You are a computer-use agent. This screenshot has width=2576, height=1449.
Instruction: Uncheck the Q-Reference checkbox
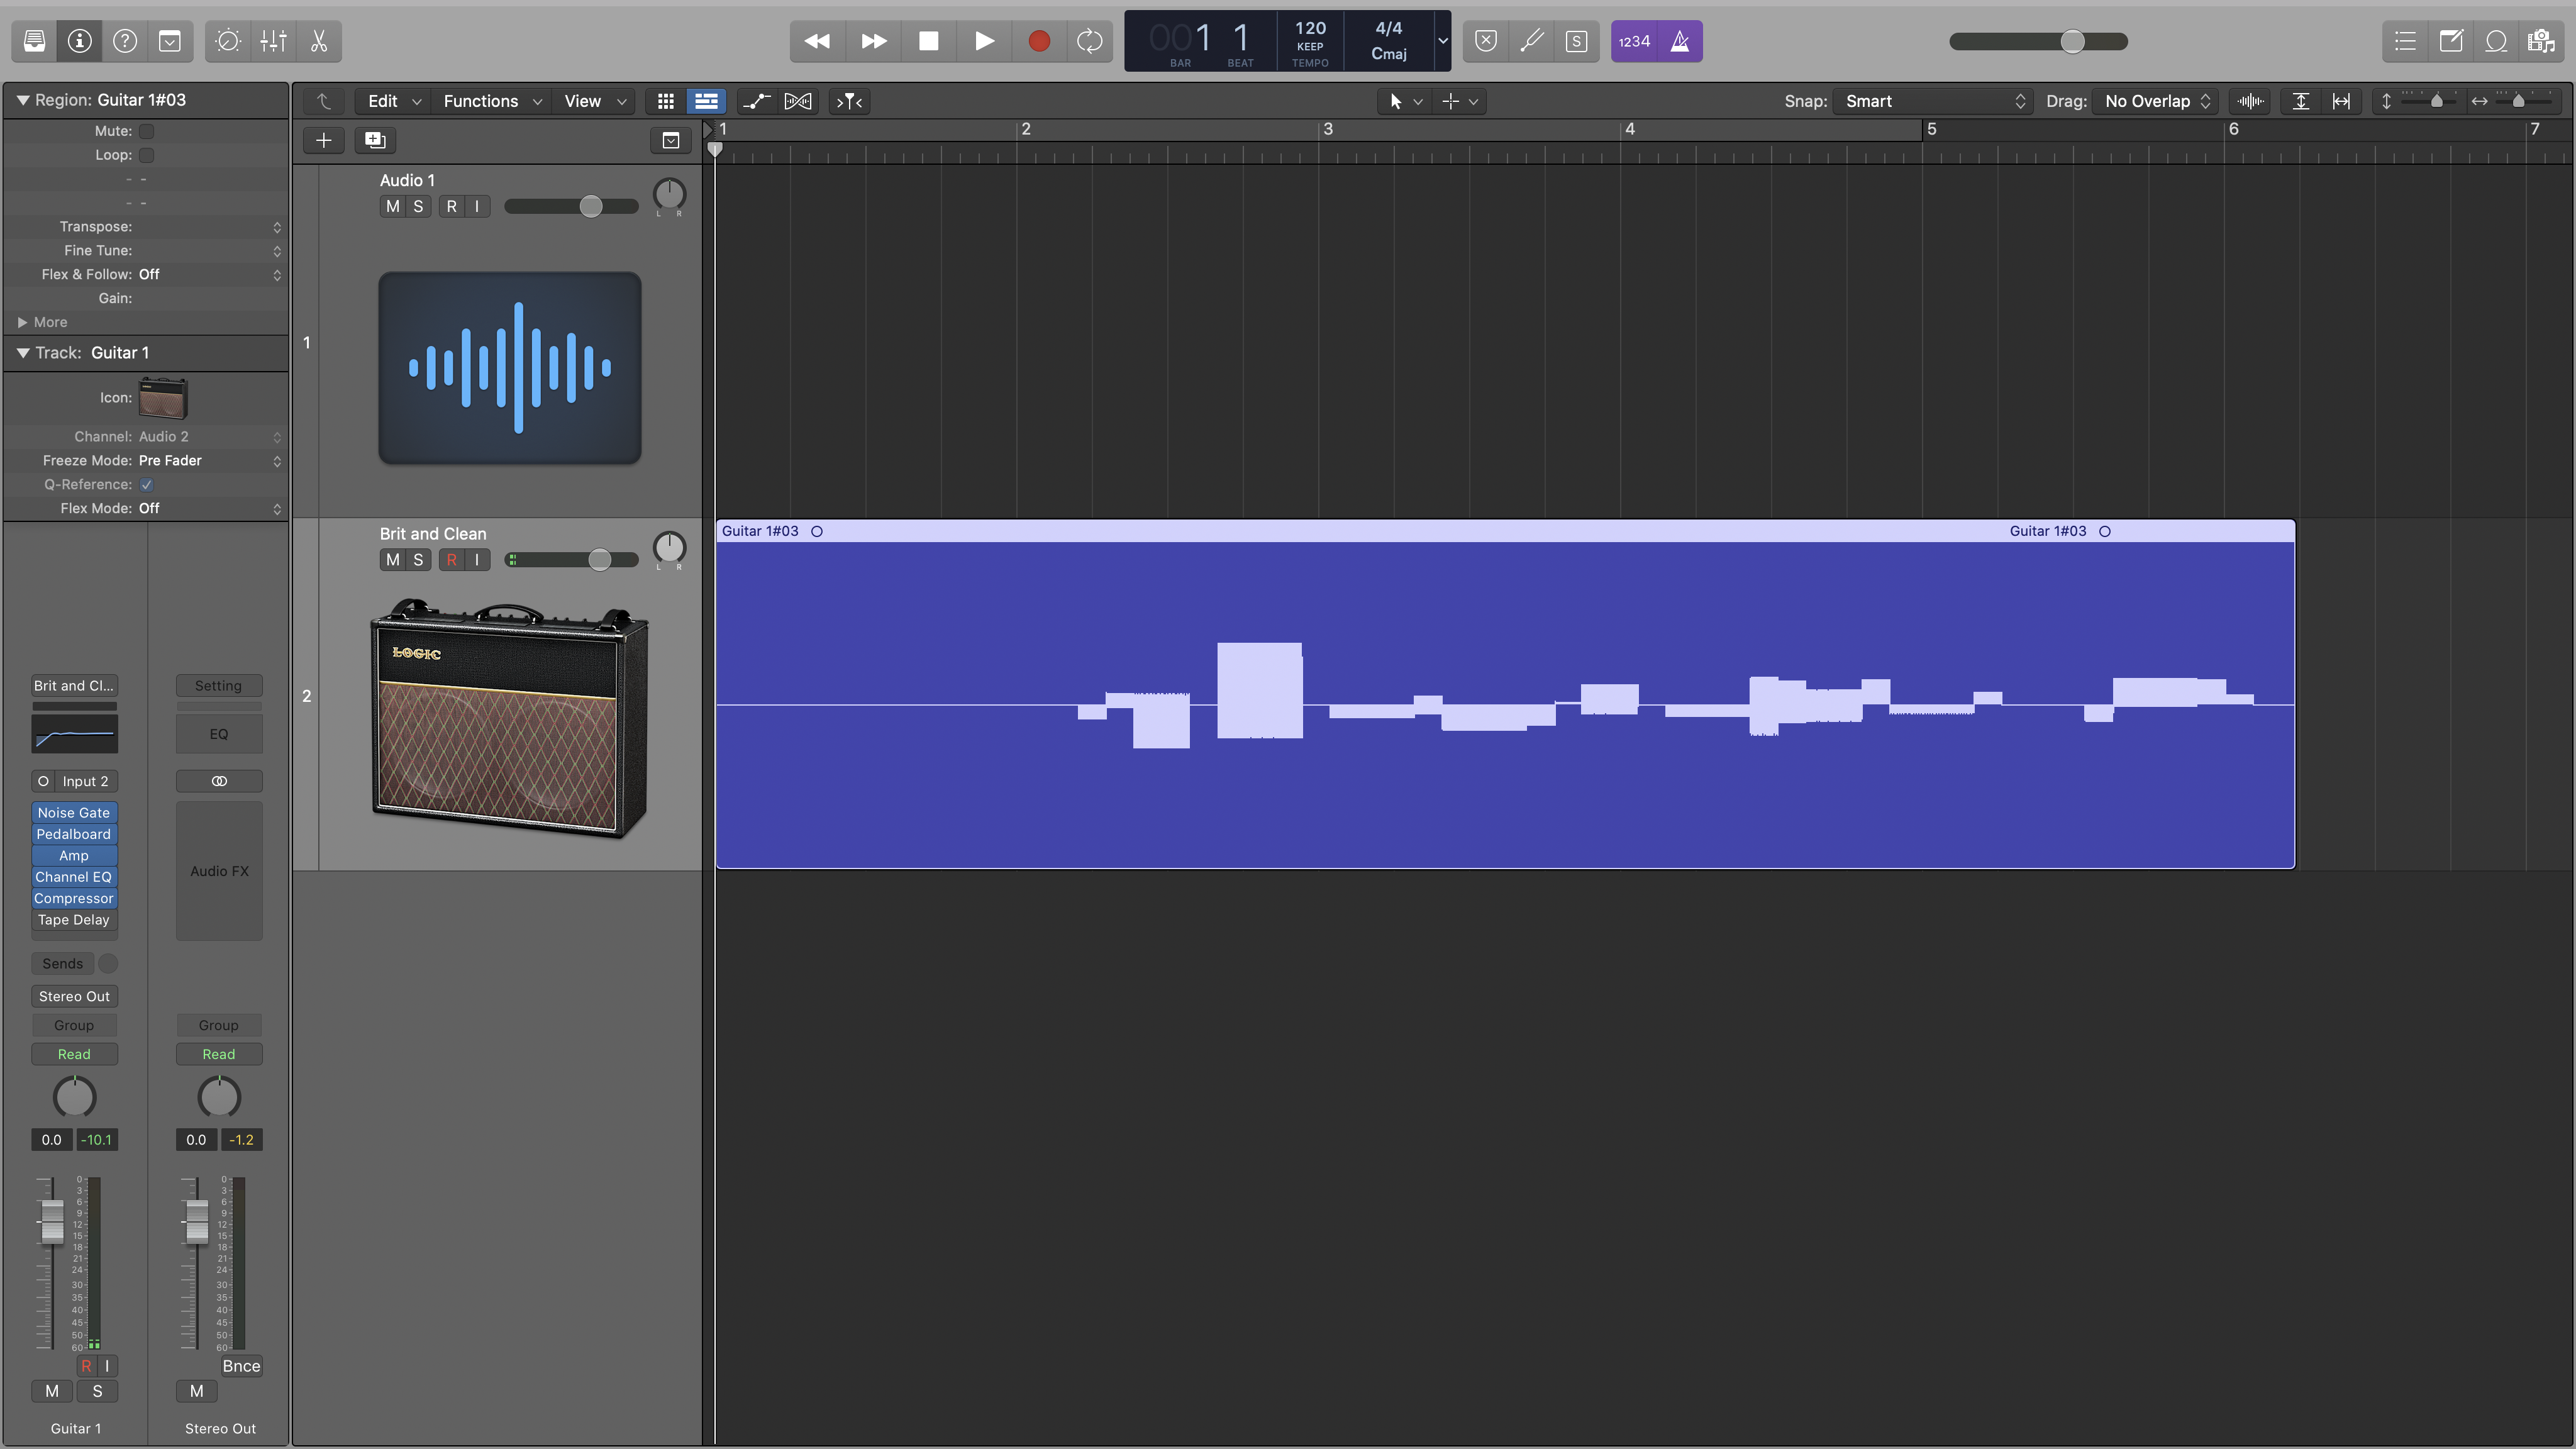[x=146, y=485]
